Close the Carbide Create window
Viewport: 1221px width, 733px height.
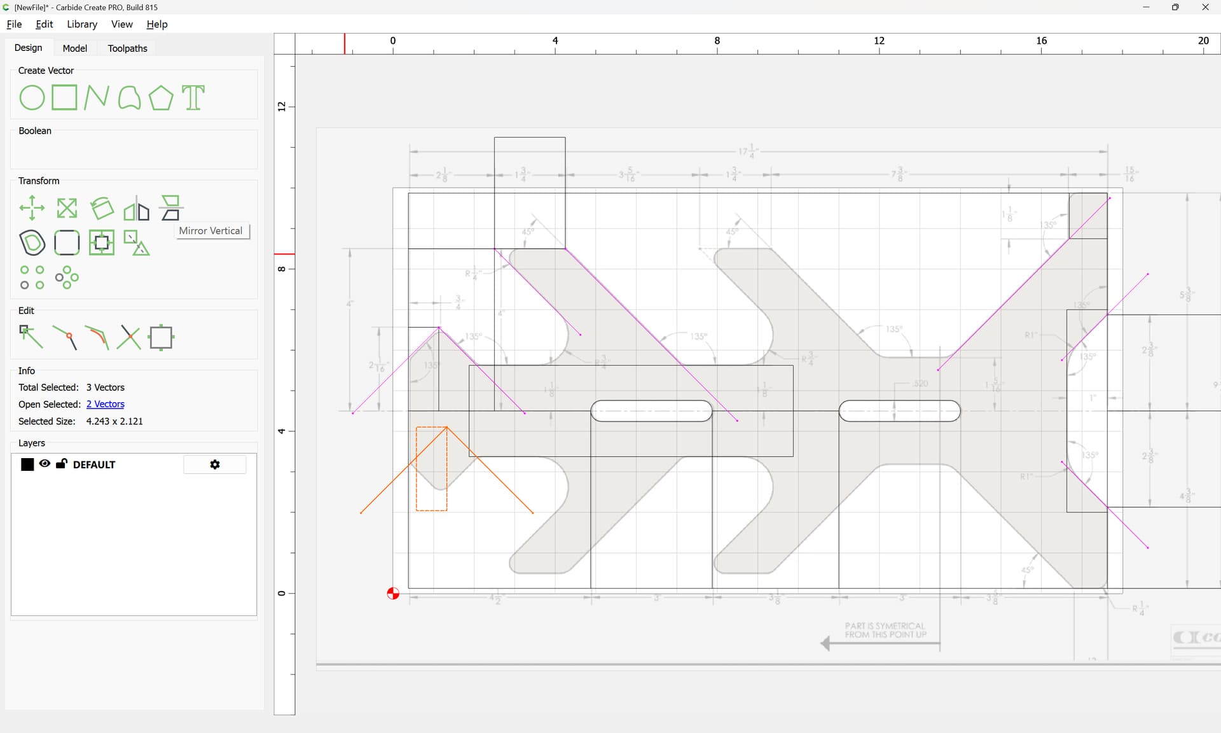click(x=1205, y=7)
